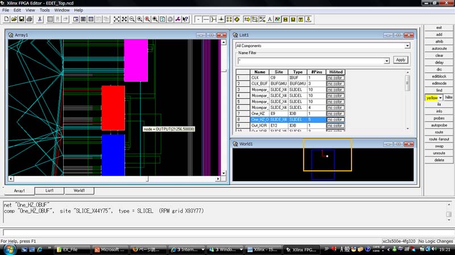Click the Print toolbar icon
Viewport: 455px width, 255px height.
click(30, 19)
